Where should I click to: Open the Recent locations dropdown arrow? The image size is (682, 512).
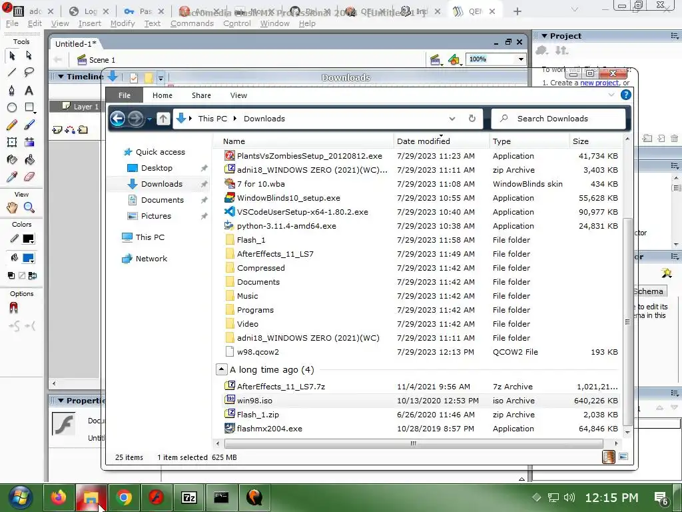click(x=149, y=119)
